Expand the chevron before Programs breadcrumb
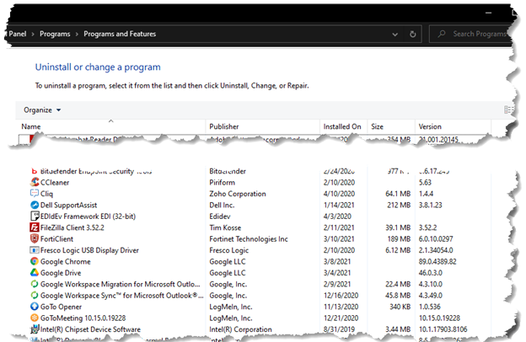Viewport: 526px width, 342px height. coord(33,35)
